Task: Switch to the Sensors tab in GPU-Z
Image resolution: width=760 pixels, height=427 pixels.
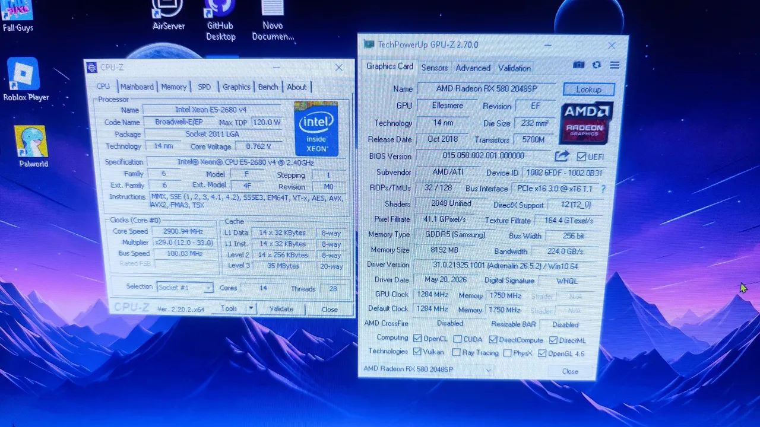Action: (x=435, y=68)
